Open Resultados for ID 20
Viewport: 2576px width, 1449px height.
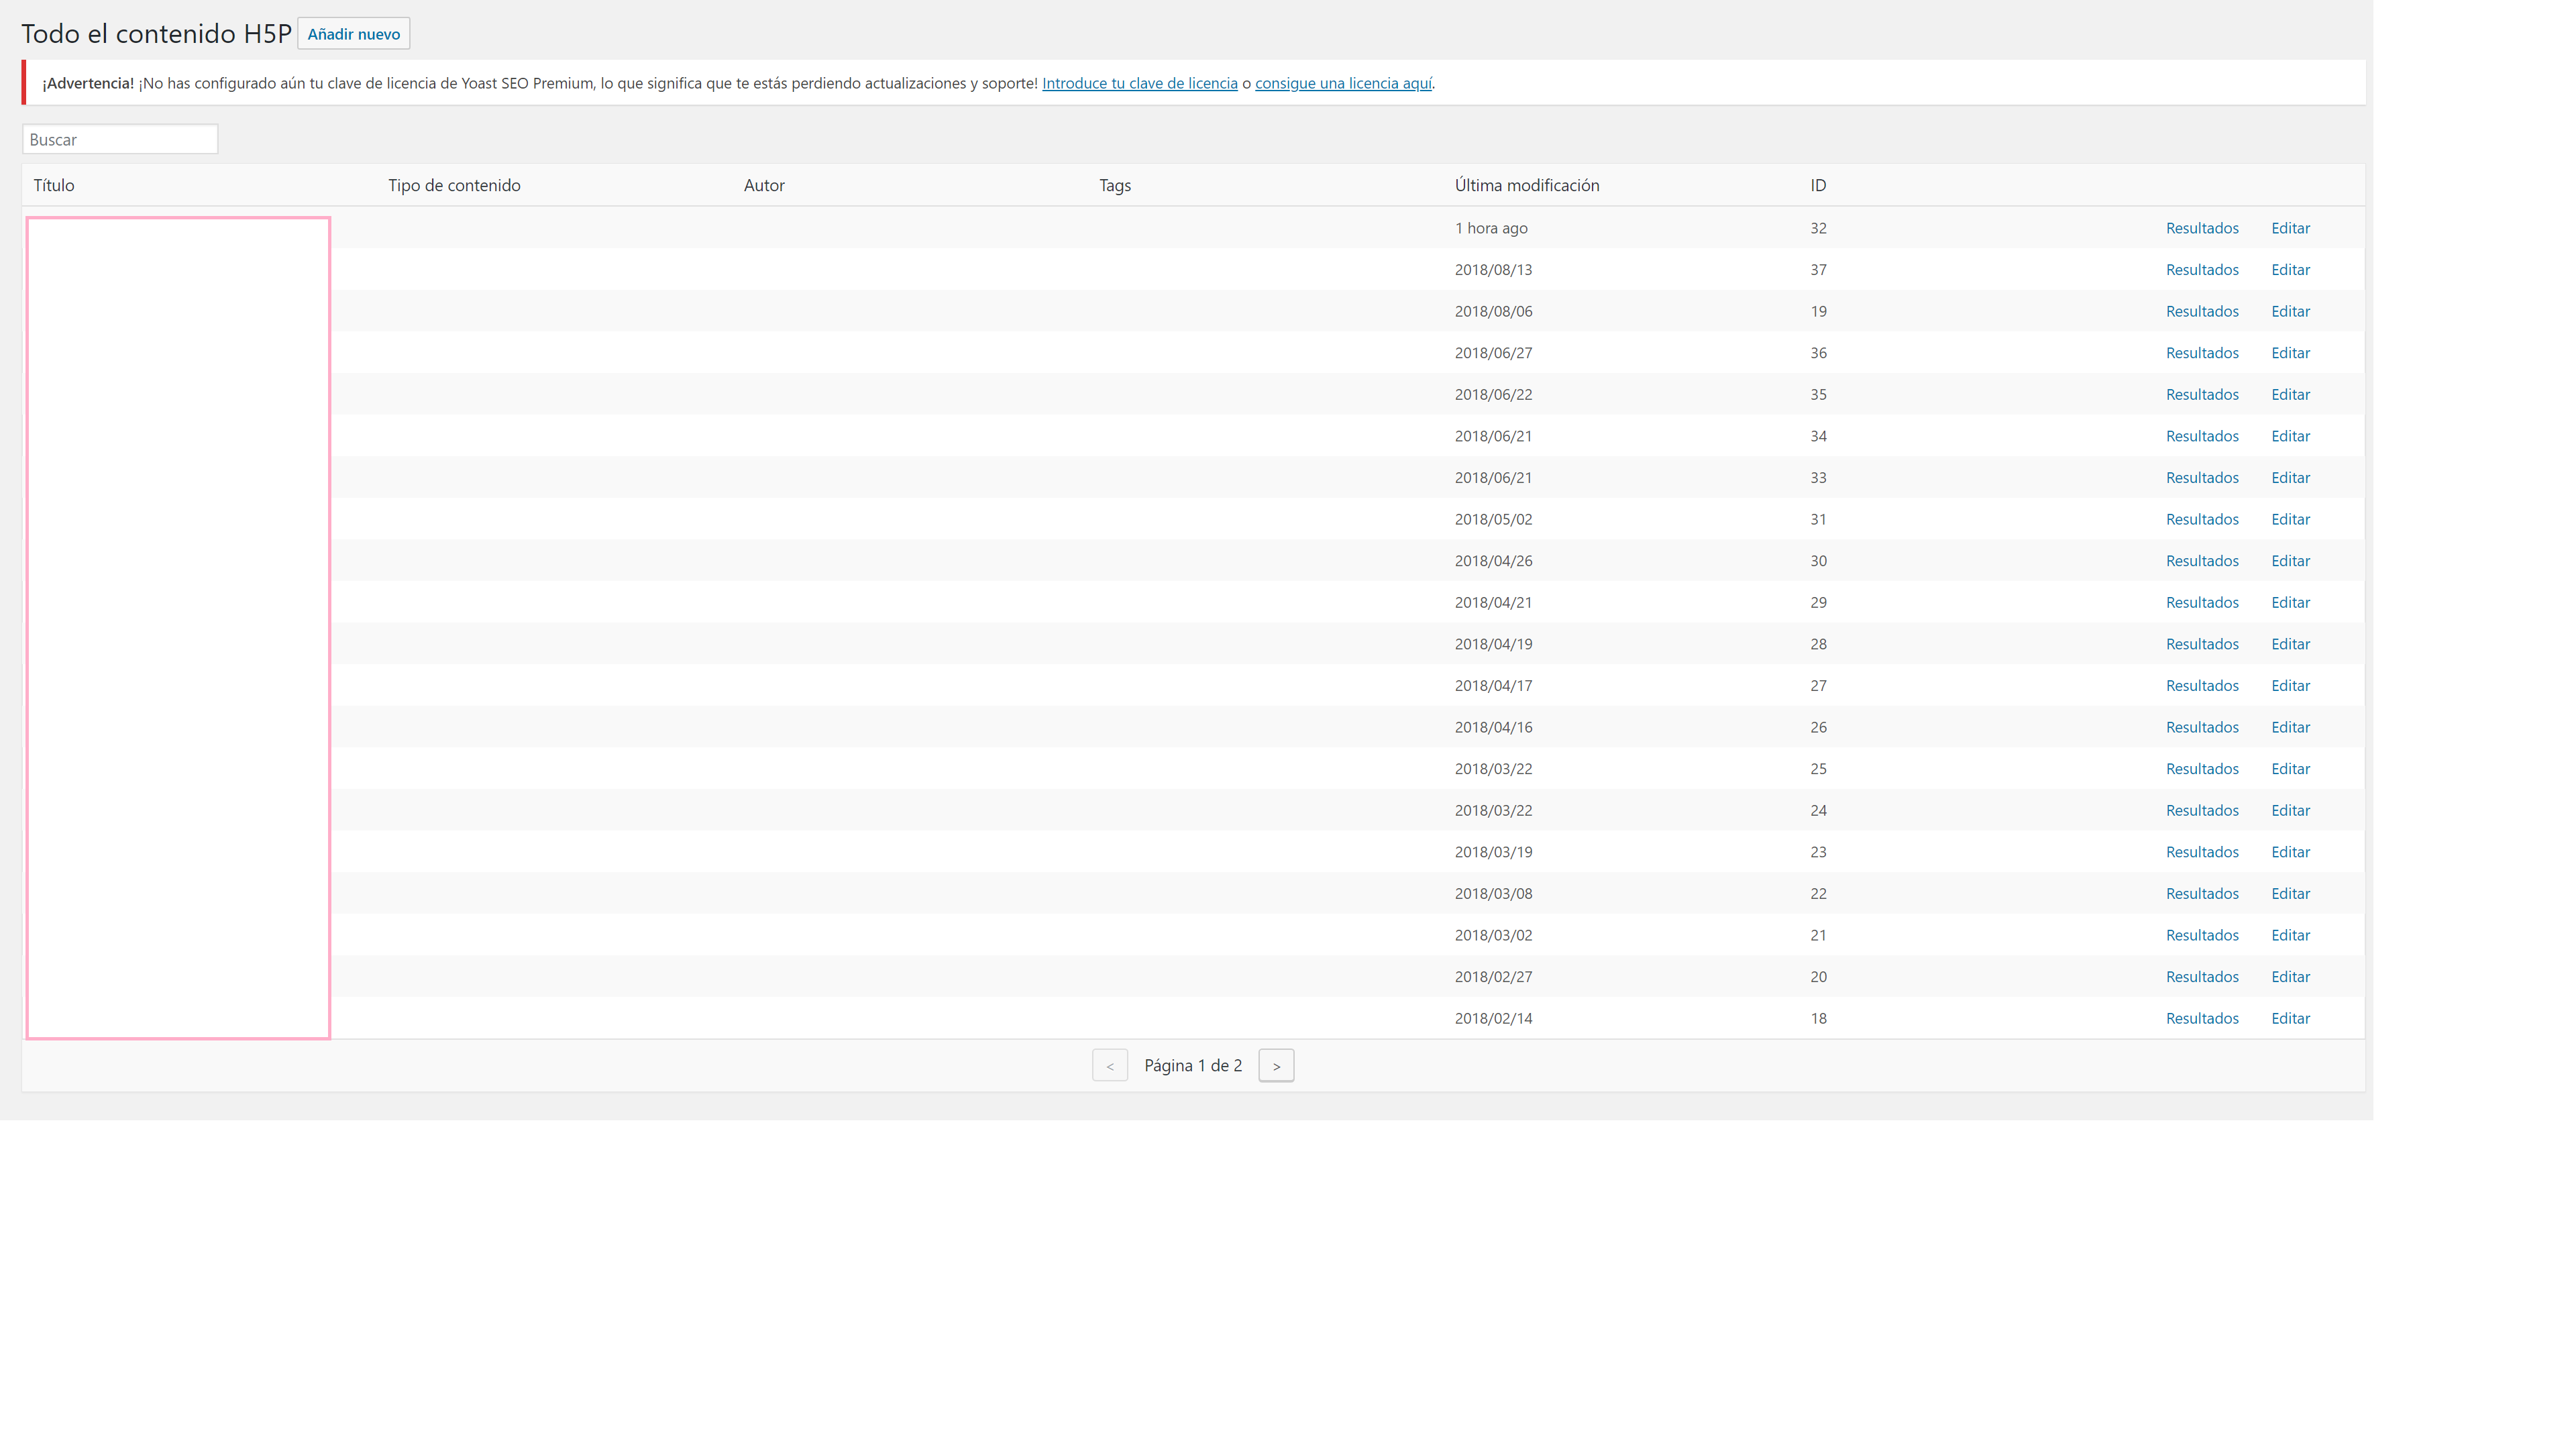click(2202, 977)
